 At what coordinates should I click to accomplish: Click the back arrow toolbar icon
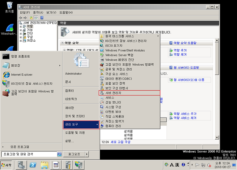click(21, 18)
